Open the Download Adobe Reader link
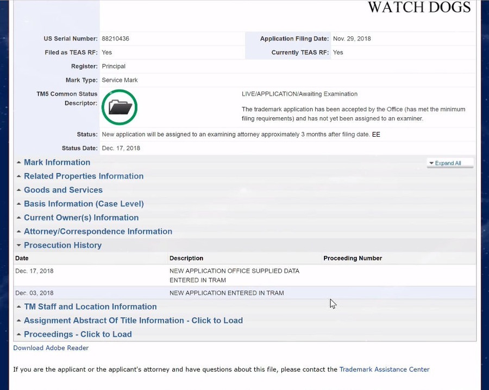Screen dimensions: 489x390 coord(51,348)
